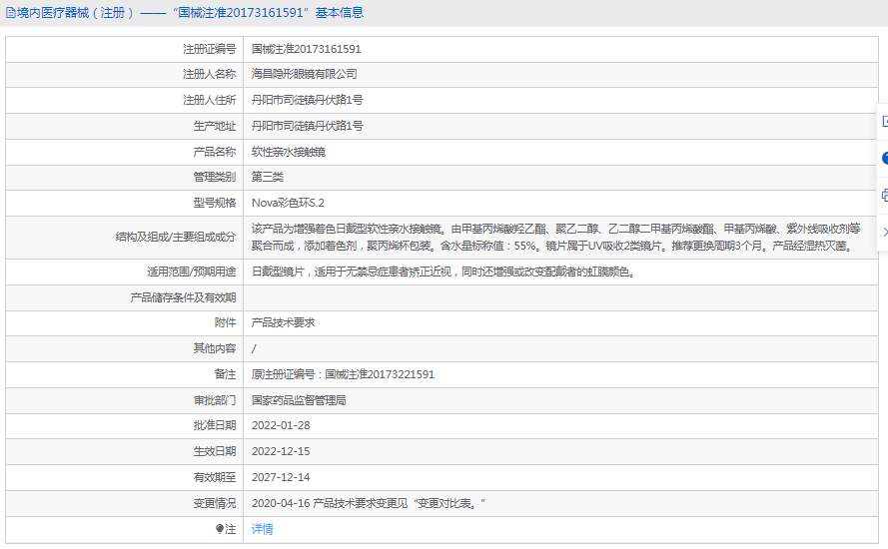
Task: Open the 详情 link in the notes row
Action: pyautogui.click(x=262, y=529)
